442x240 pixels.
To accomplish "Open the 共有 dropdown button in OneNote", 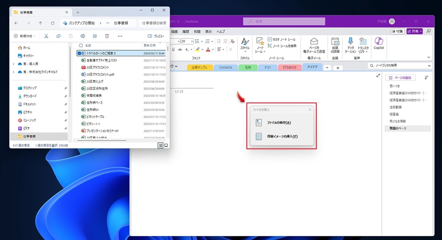I will (415, 31).
